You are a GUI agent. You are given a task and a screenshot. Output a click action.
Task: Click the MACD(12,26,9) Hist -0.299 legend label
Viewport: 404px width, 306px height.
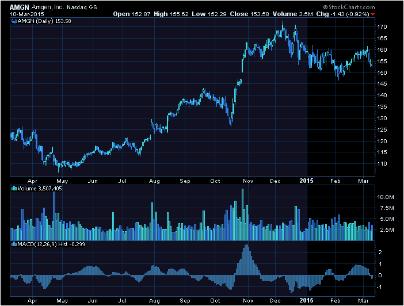point(51,244)
